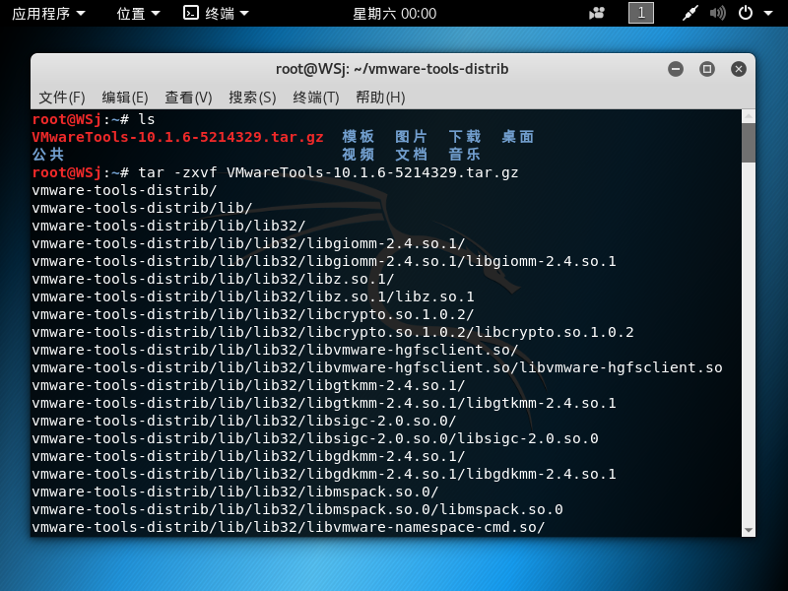Screen dimensions: 788x591
Task: Click the 桌面 directory name
Action: pyautogui.click(x=518, y=137)
